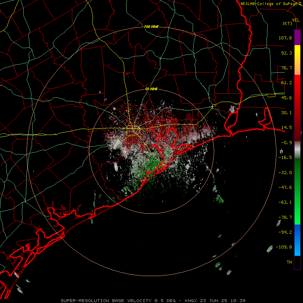The width and height of the screenshot is (303, 303).
Task: Click the 92.3 velocity scale value
Action: [287, 53]
